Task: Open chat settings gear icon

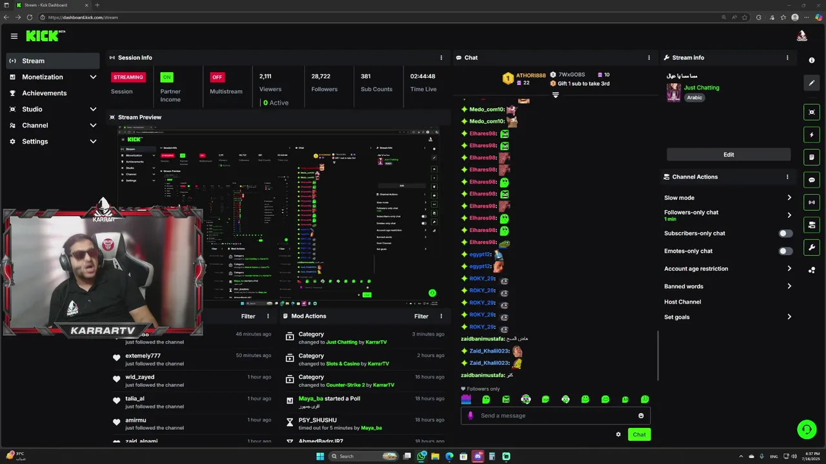Action: pyautogui.click(x=618, y=434)
